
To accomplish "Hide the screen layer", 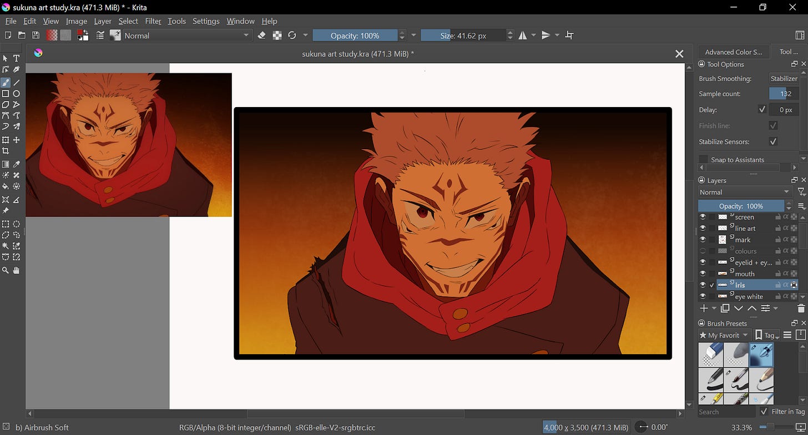I will coord(703,217).
